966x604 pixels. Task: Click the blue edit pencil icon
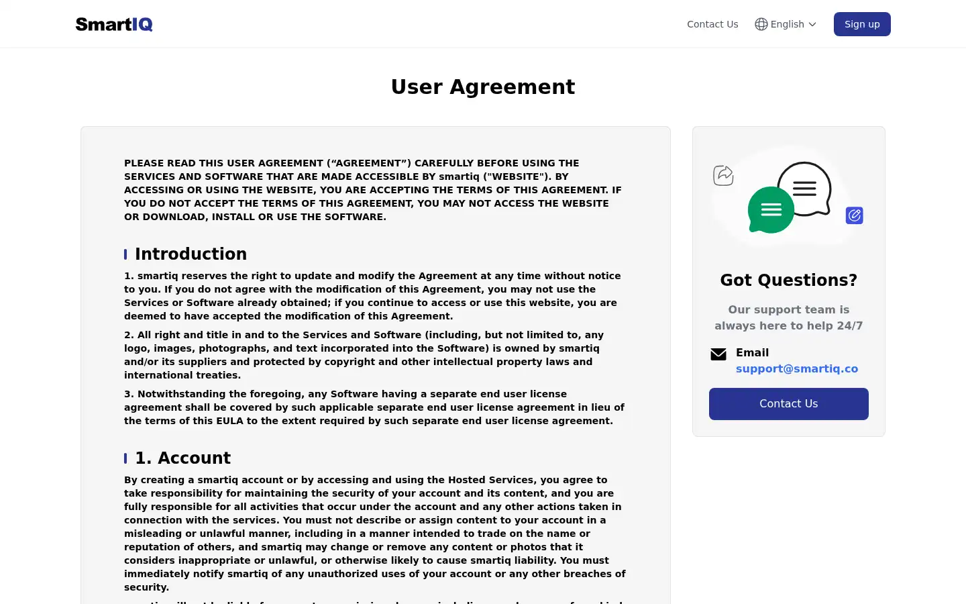tap(854, 215)
